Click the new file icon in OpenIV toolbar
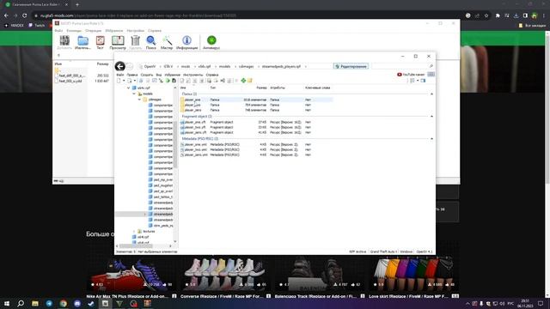Image resolution: width=550 pixels, height=309 pixels. click(119, 81)
